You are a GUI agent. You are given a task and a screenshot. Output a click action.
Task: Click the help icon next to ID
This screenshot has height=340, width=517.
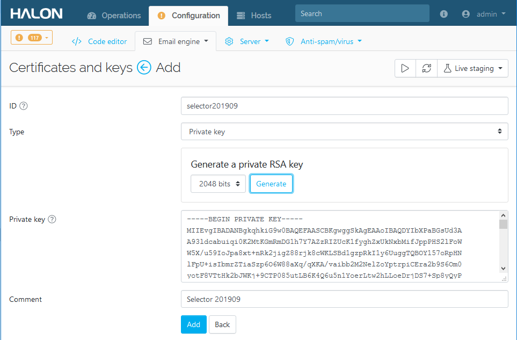tap(24, 106)
